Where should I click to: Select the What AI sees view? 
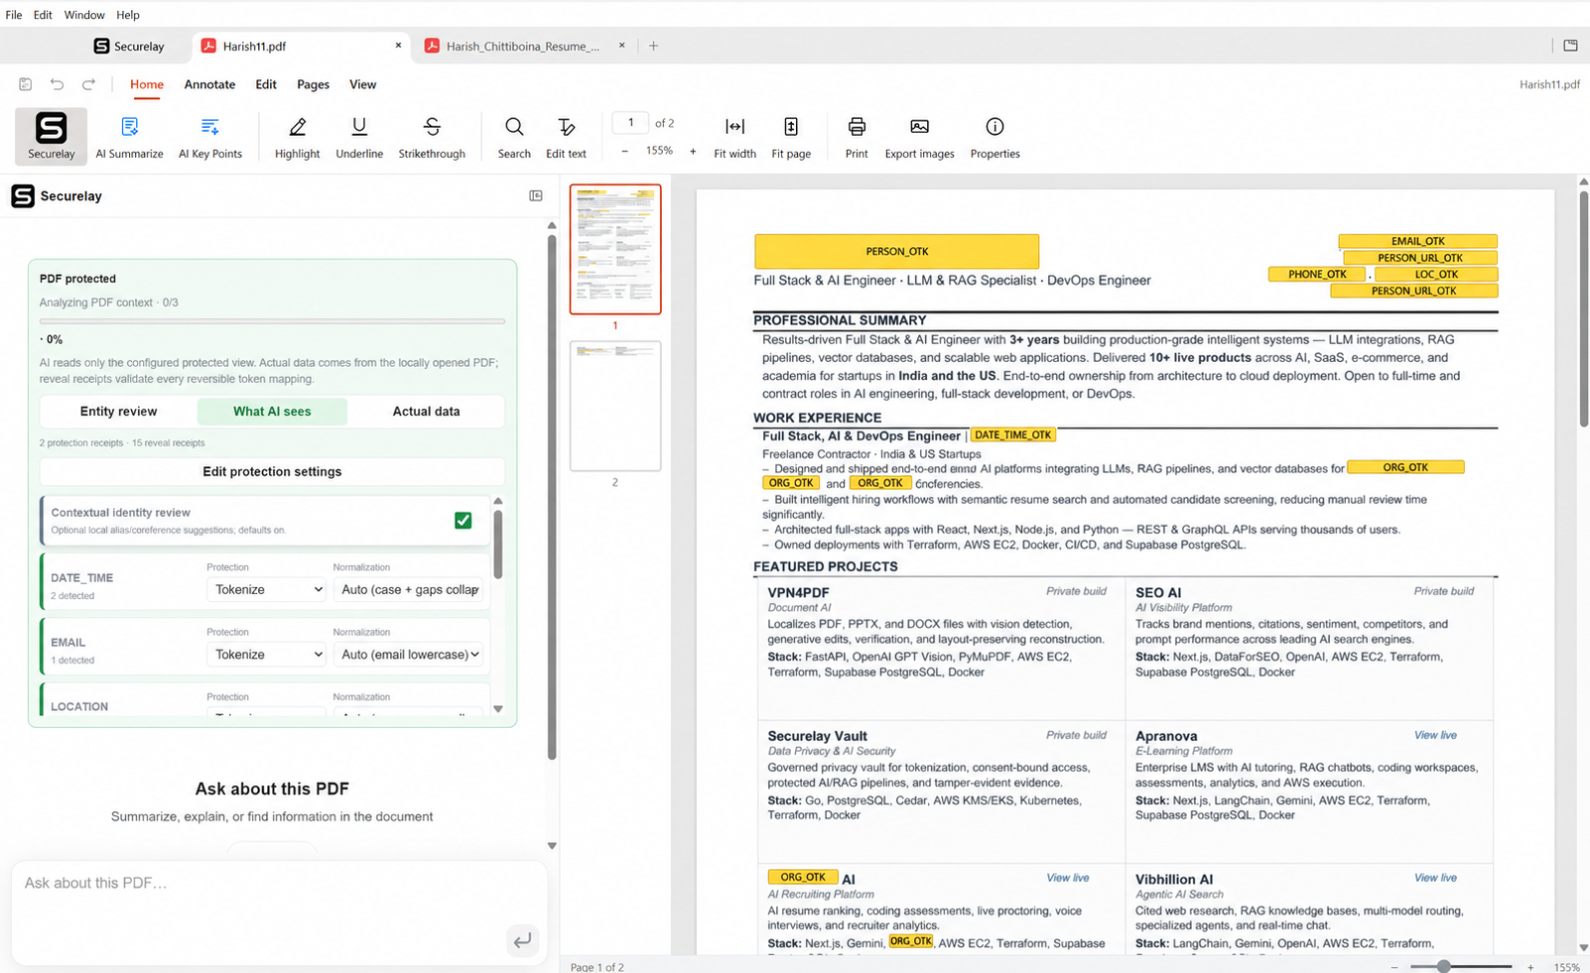[x=272, y=412]
